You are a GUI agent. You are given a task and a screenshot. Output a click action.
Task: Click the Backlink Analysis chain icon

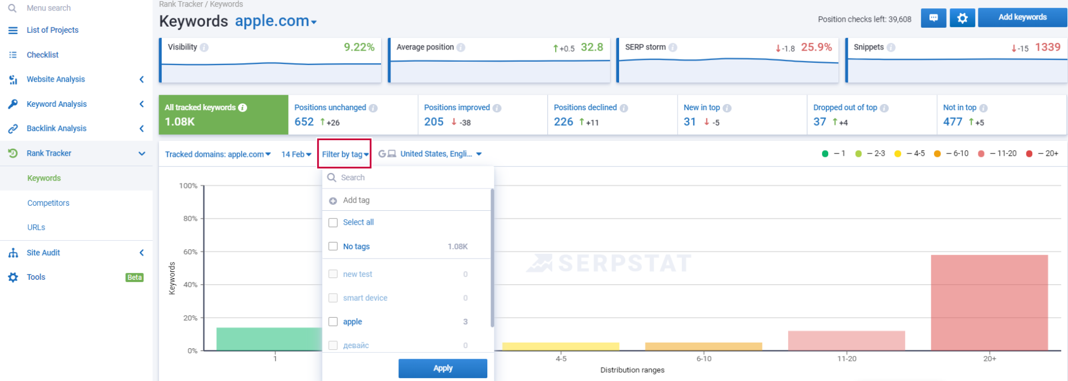coord(13,128)
